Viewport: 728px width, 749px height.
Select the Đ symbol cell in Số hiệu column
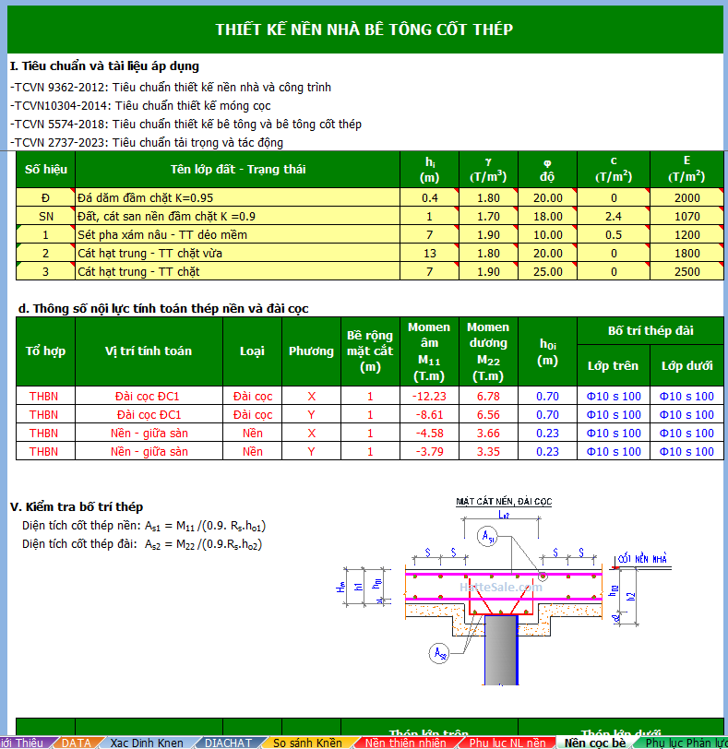(x=46, y=197)
